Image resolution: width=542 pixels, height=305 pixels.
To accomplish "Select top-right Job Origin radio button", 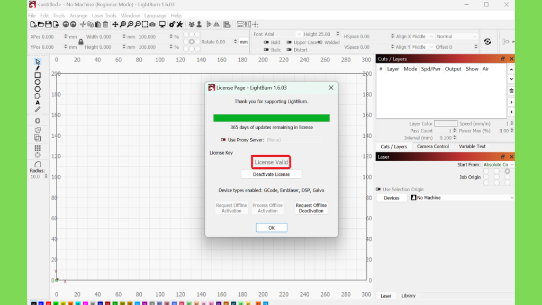I will (507, 171).
